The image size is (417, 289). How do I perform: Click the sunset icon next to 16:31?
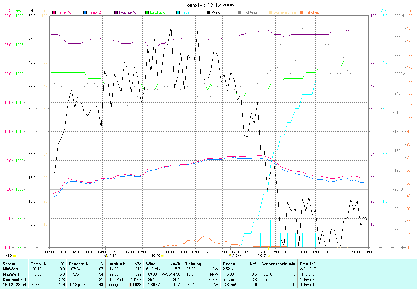(269, 256)
